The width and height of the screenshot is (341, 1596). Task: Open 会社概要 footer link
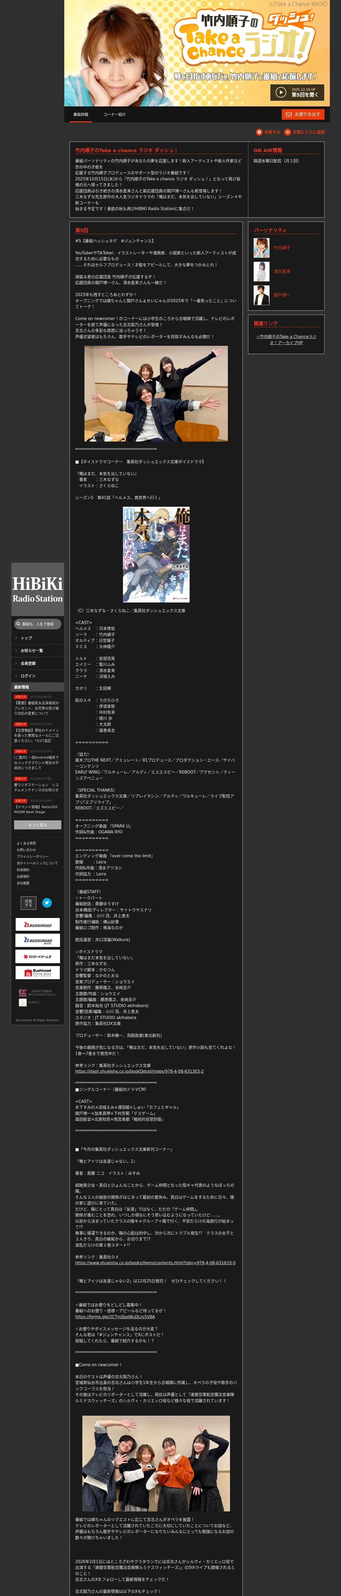pos(23,883)
